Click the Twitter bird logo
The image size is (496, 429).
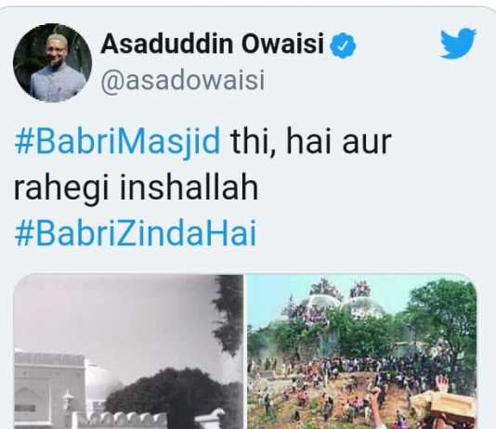pyautogui.click(x=458, y=43)
